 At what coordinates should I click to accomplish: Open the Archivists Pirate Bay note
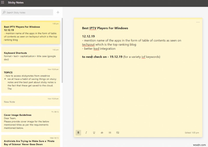click(x=31, y=141)
